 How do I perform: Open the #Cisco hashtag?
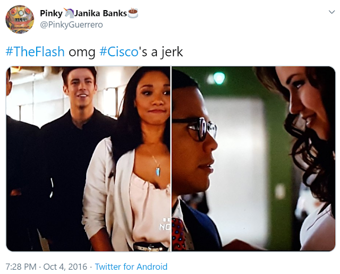(118, 52)
